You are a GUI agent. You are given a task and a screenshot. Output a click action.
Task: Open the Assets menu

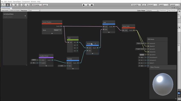coord(10,1)
